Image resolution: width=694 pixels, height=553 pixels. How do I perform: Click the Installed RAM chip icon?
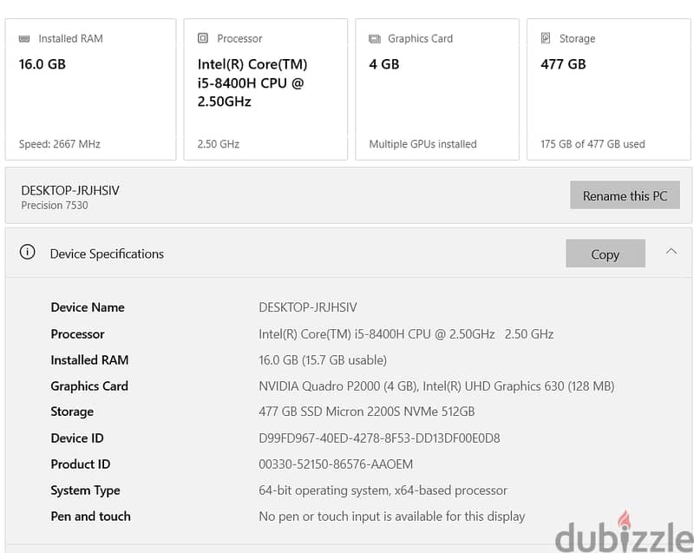[24, 39]
